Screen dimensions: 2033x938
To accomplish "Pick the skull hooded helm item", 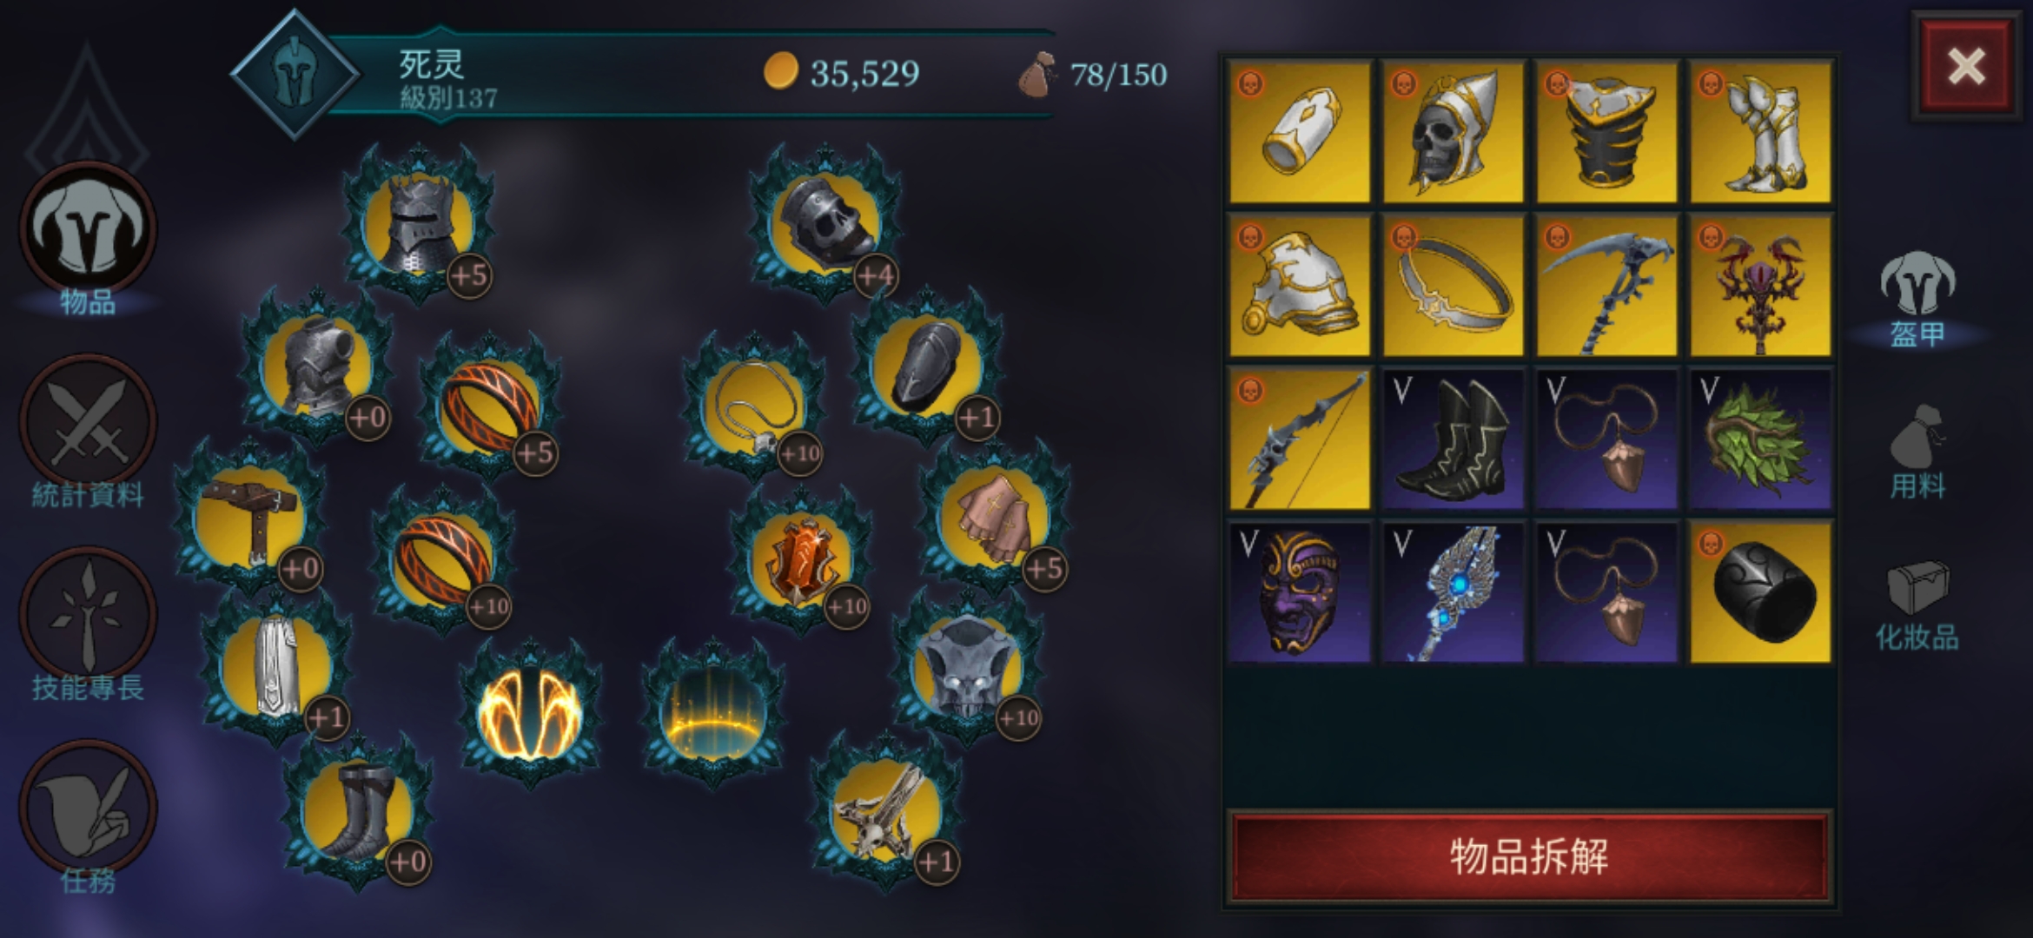I will click(1453, 132).
